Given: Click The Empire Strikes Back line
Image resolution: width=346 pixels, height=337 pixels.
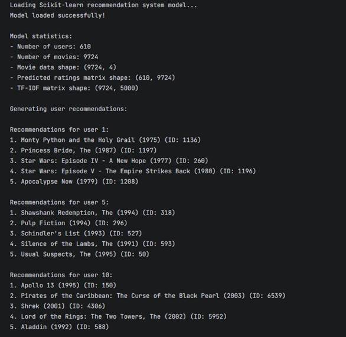Looking at the screenshot, I should [133, 171].
